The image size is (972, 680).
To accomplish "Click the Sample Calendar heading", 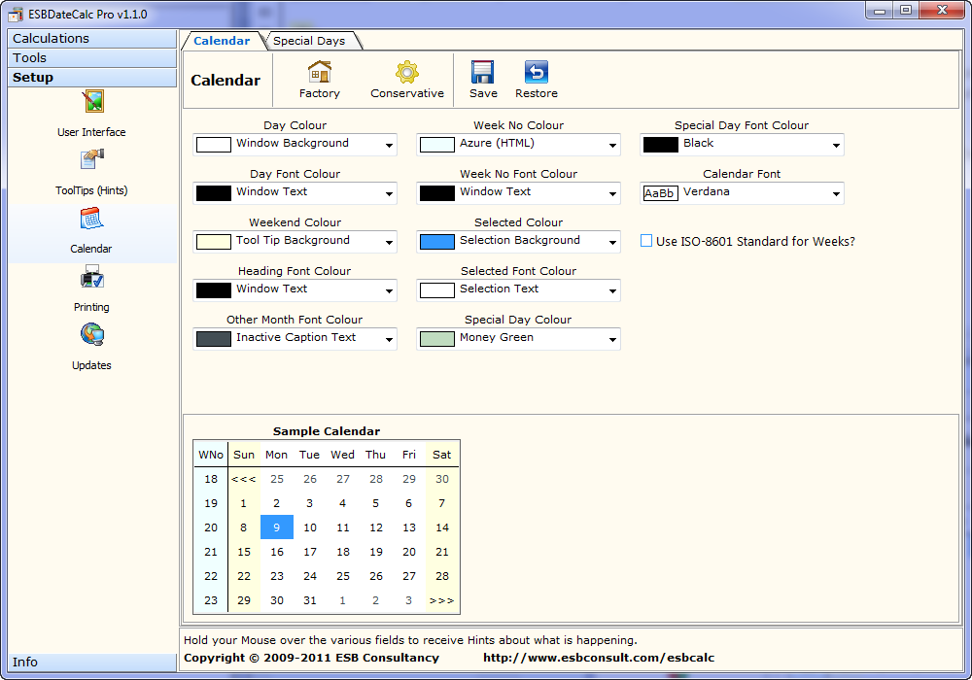I will [x=327, y=431].
